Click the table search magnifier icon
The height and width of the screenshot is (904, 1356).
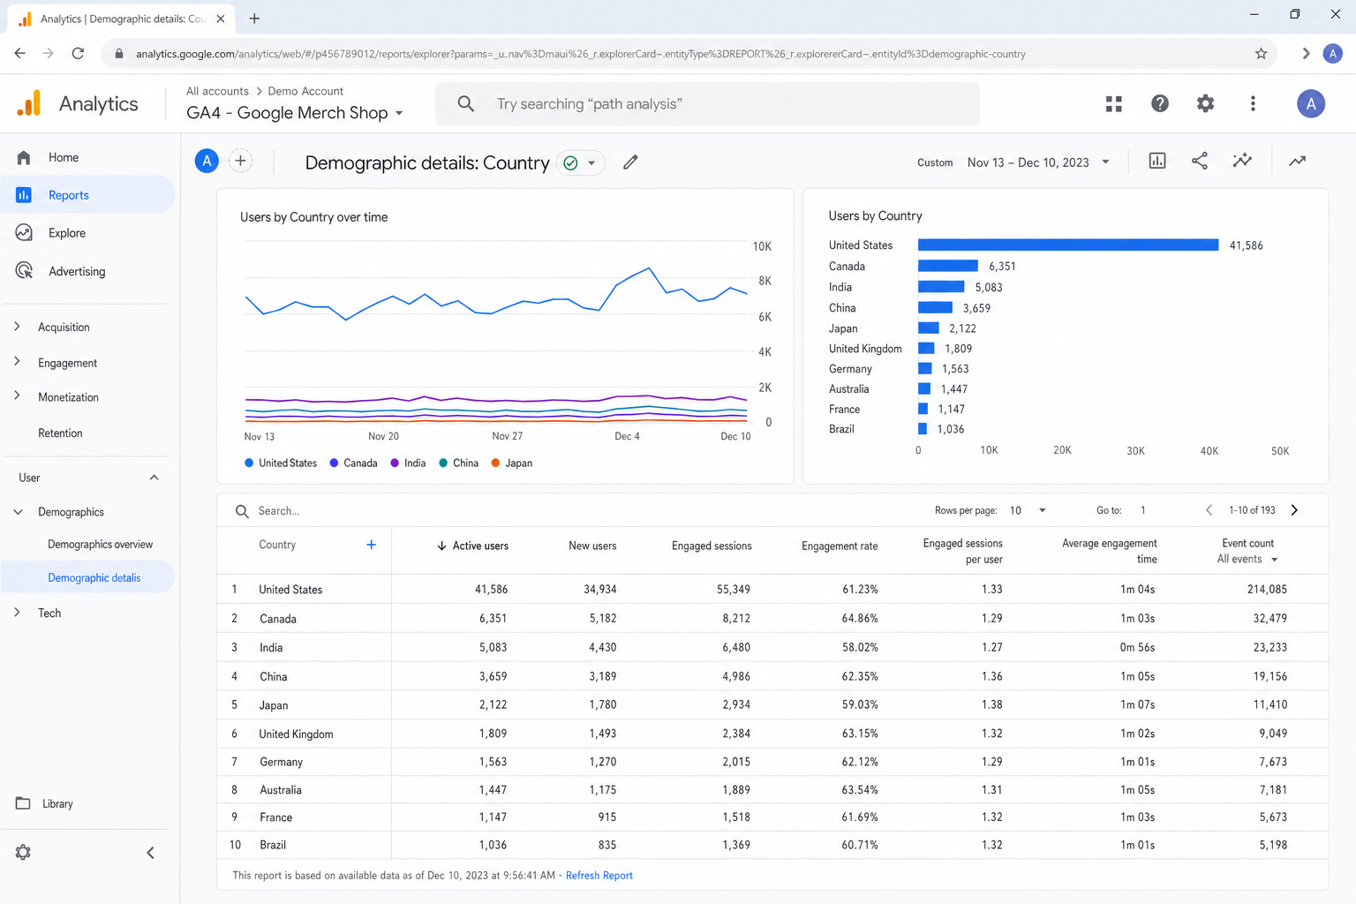pyautogui.click(x=242, y=511)
